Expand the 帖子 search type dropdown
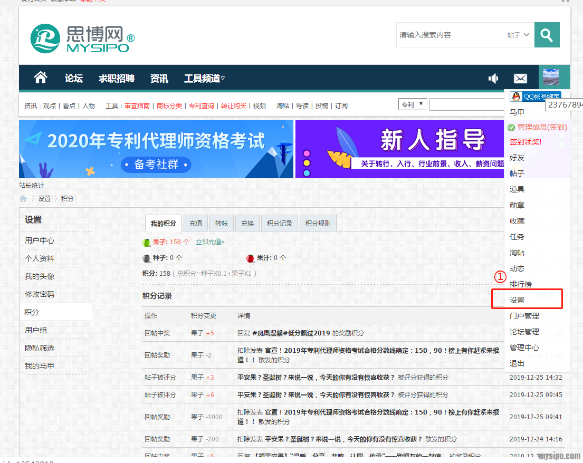Viewport: 583px width, 463px height. click(x=518, y=35)
